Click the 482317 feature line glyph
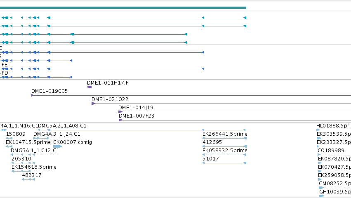The height and width of the screenshot is (198, 351). coord(28,179)
